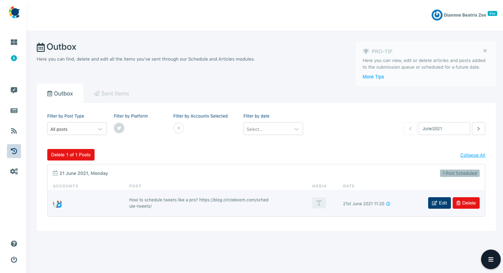The height and width of the screenshot is (273, 503).
Task: Add an account to the accounts filter
Action: pyautogui.click(x=179, y=128)
